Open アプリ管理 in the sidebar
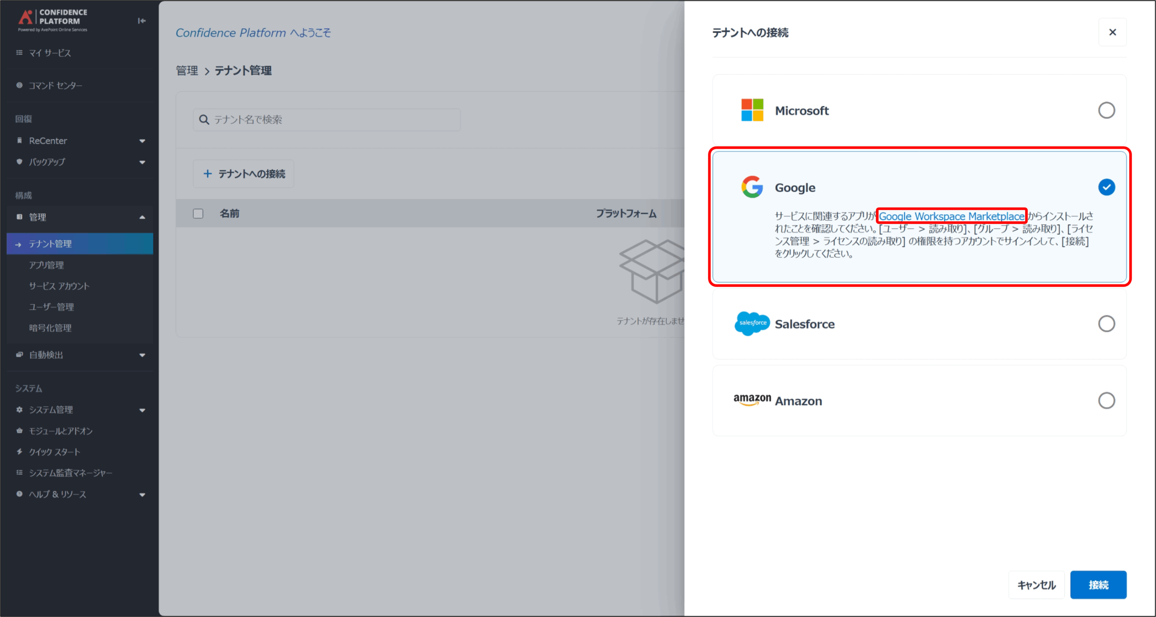1156x617 pixels. [x=47, y=265]
